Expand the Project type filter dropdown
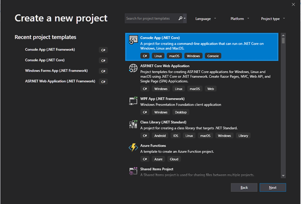Image resolution: width=301 pixels, height=204 pixels. [273, 18]
